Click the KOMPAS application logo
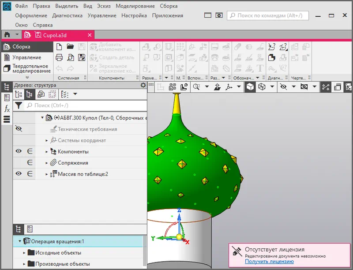The height and width of the screenshot is (270, 353). click(x=7, y=7)
